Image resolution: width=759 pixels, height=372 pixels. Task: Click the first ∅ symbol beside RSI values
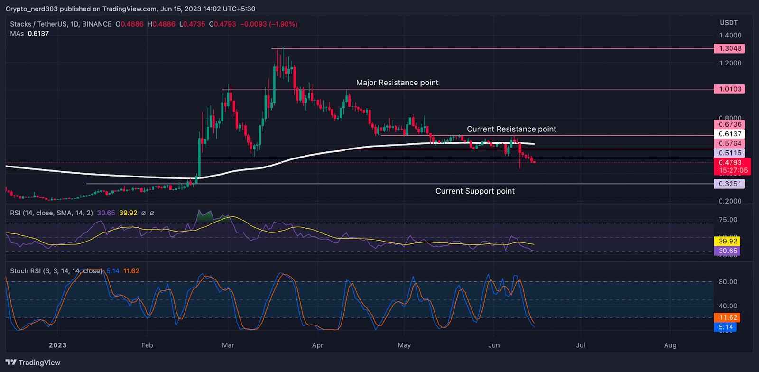[x=144, y=213]
